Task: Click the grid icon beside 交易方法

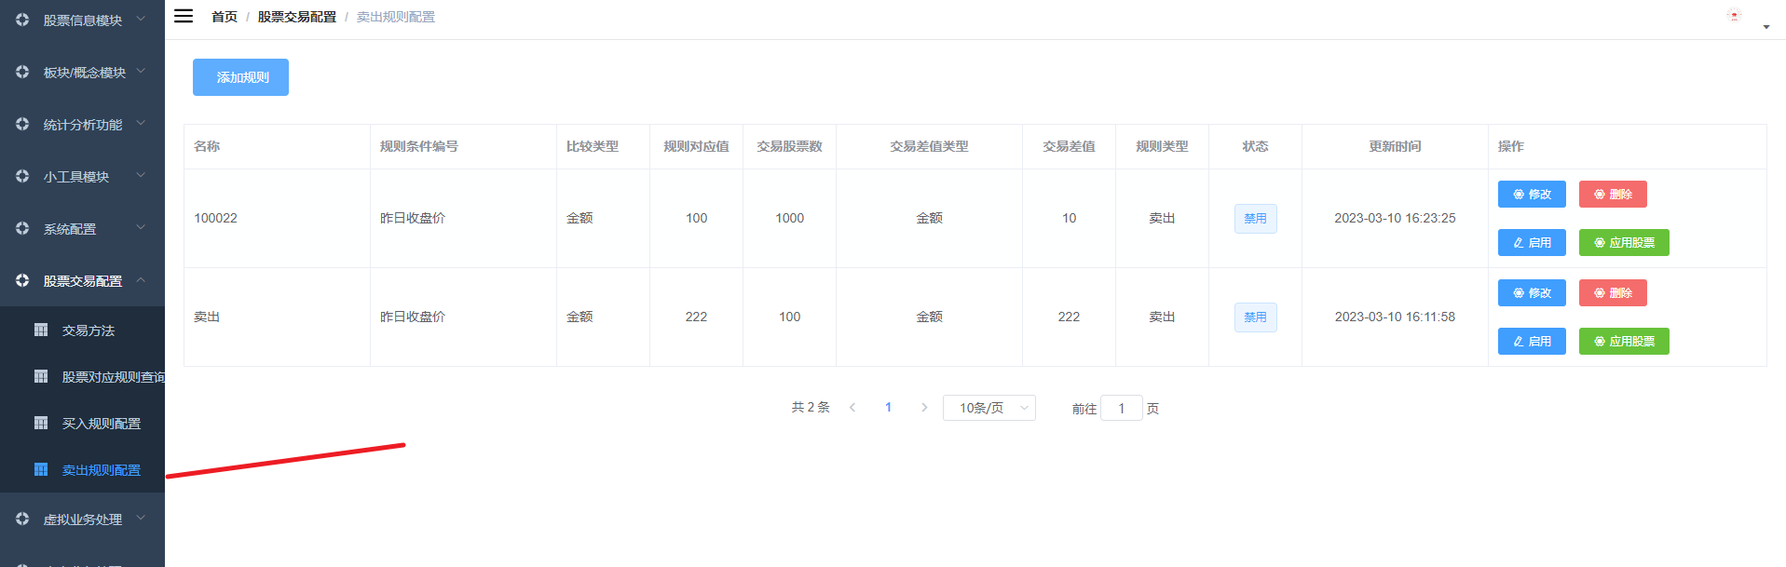Action: (x=41, y=330)
